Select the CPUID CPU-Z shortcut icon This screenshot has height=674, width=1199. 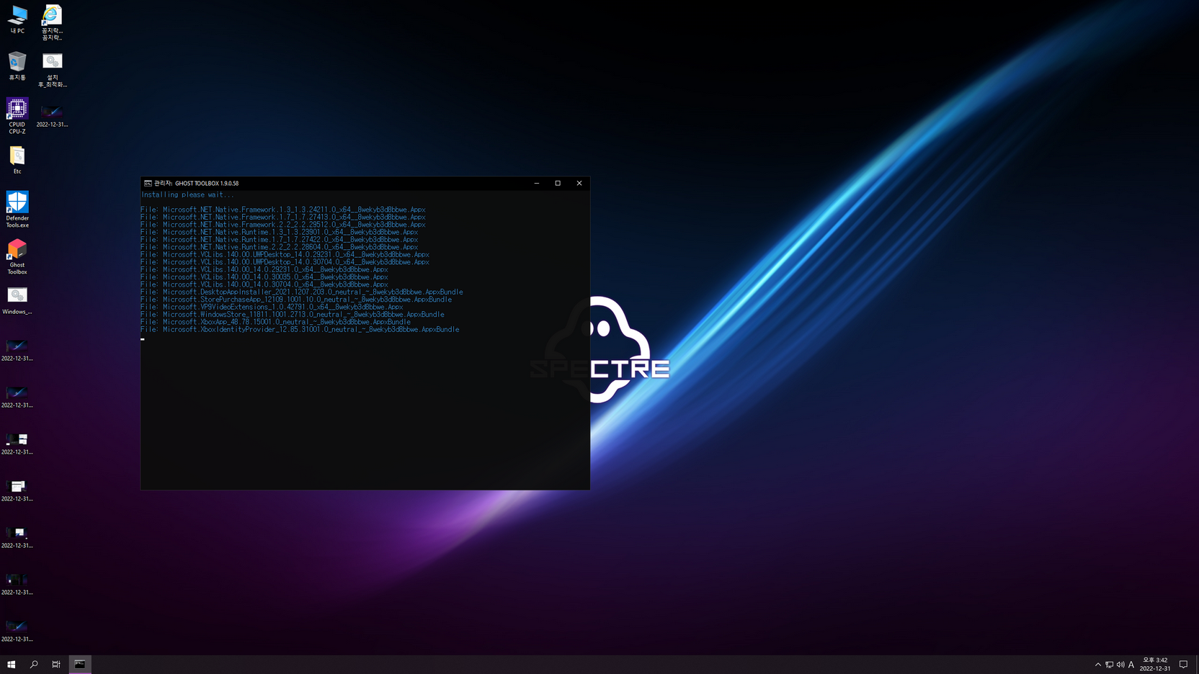coord(17,116)
